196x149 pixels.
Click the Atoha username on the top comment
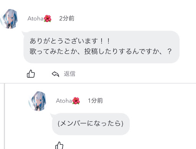pyautogui.click(x=36, y=18)
